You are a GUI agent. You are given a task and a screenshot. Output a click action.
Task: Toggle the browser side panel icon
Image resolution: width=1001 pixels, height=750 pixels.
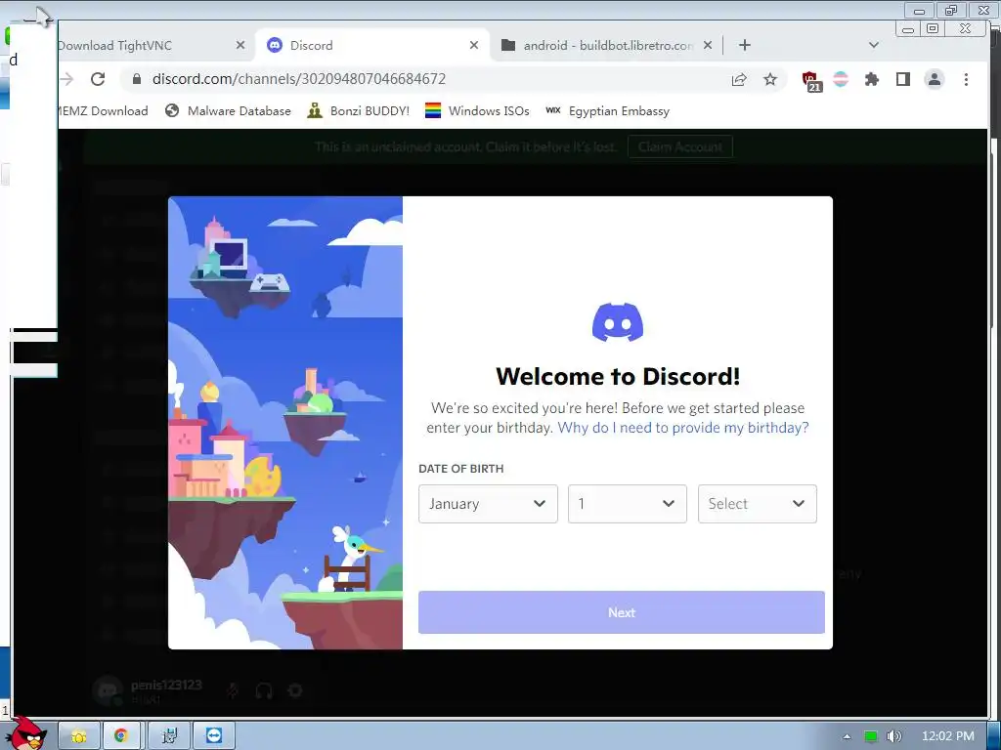[902, 79]
